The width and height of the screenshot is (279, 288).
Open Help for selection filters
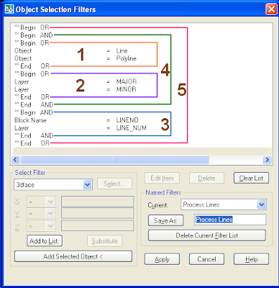click(251, 259)
